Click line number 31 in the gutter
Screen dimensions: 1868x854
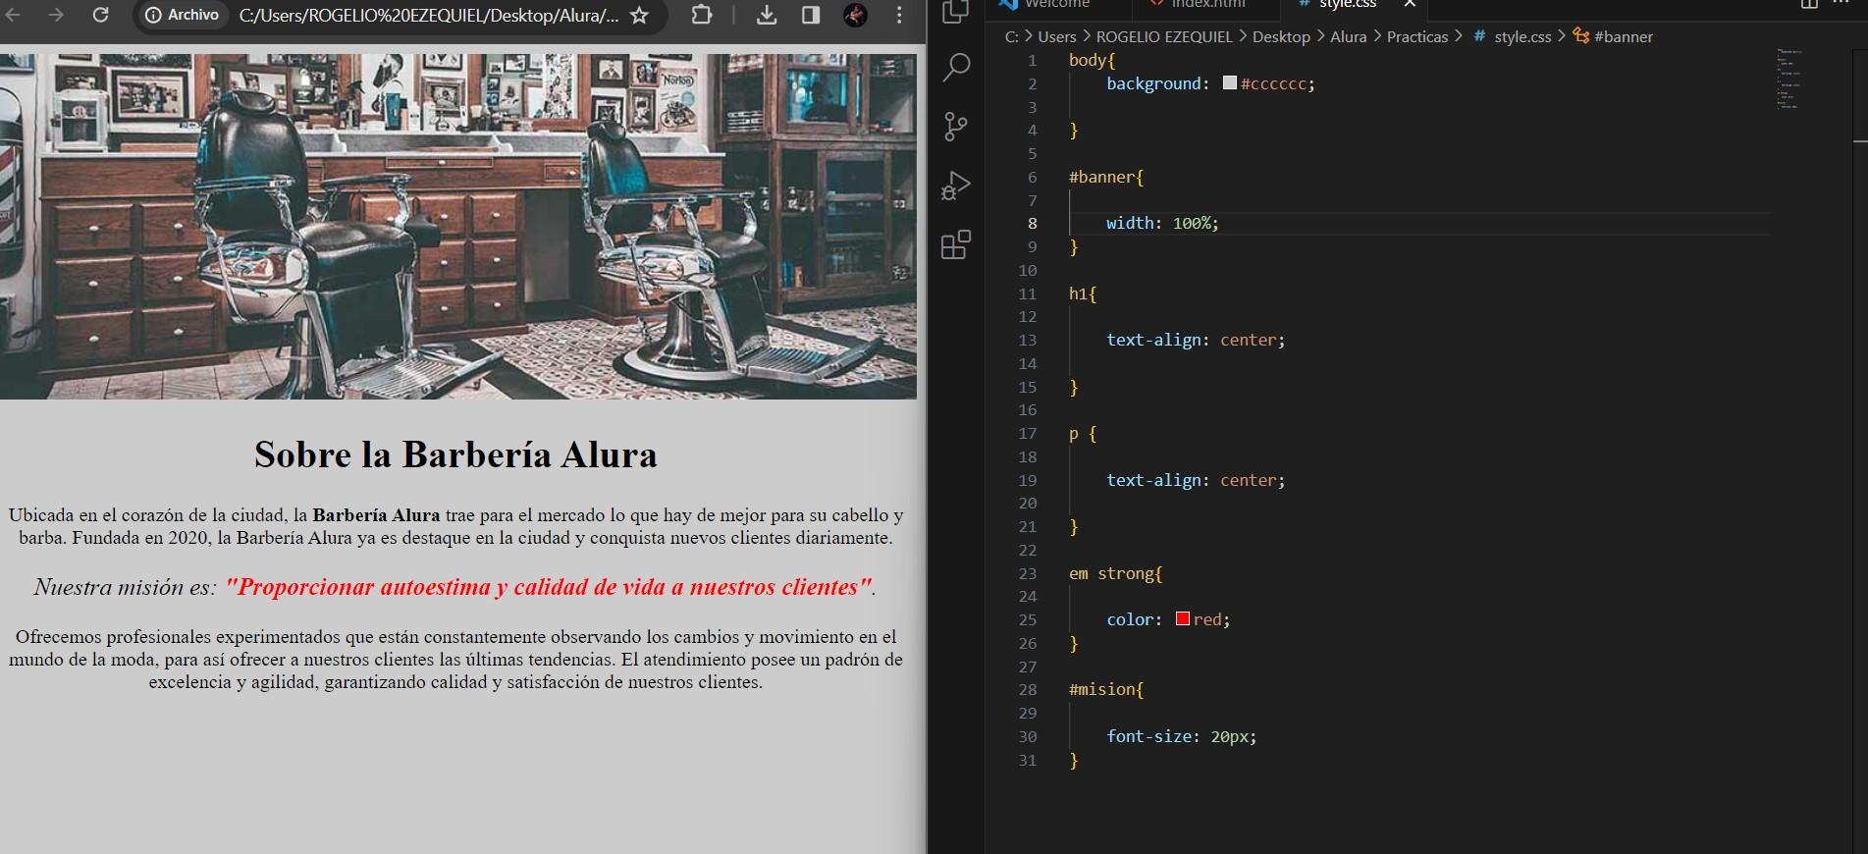(1028, 760)
